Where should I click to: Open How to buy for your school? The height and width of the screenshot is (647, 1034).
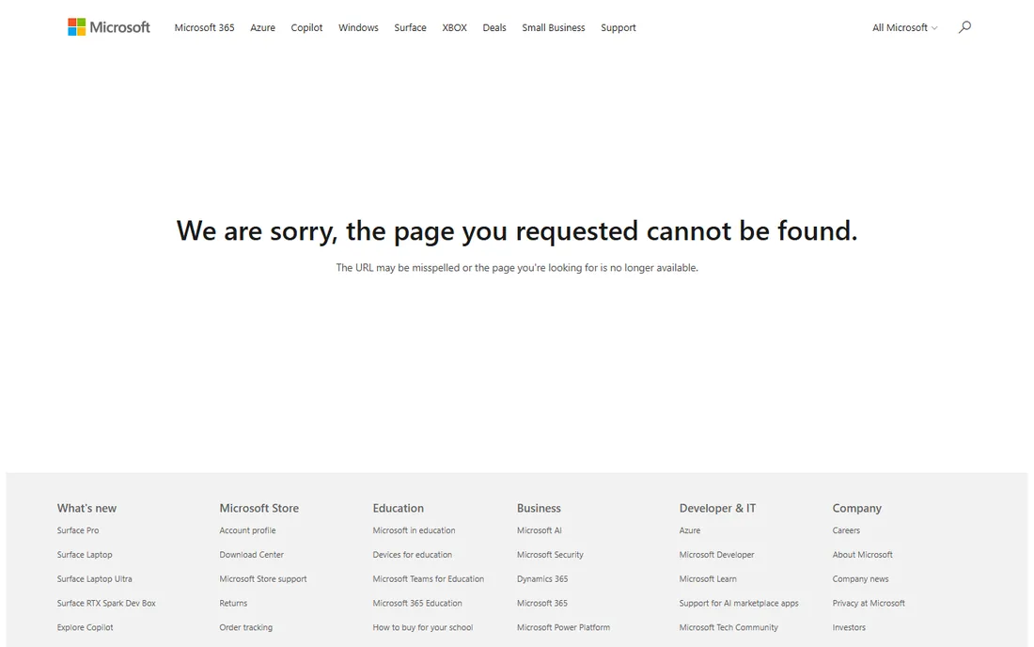(423, 627)
